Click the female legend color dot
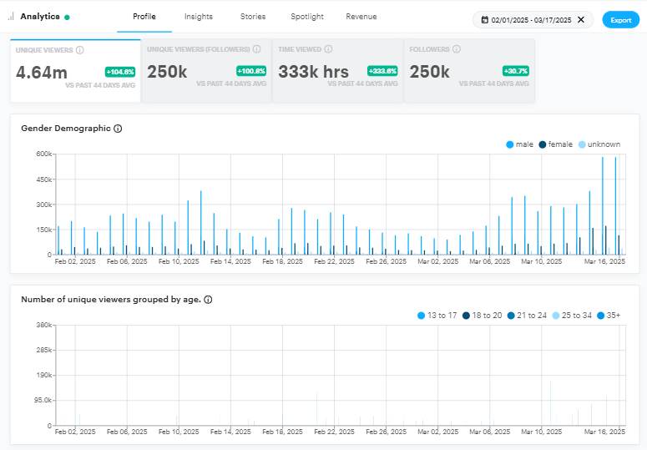This screenshot has width=647, height=450. (543, 144)
